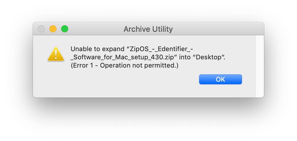This screenshot has width=297, height=141.
Task: Zoom the window using the green button
Action: [x=65, y=29]
